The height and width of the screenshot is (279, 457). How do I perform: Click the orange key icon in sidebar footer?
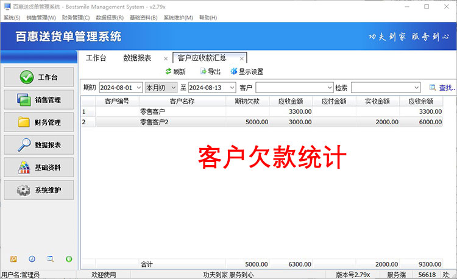[x=13, y=259]
